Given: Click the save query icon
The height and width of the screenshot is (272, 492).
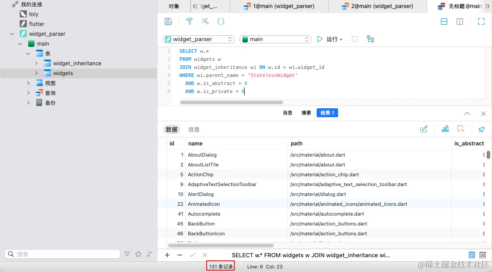Looking at the screenshot, I should 168,21.
